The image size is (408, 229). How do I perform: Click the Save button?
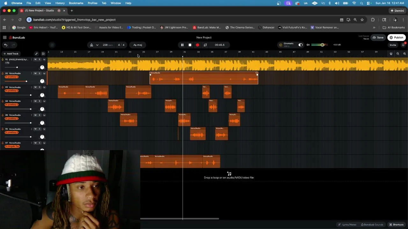tap(378, 38)
